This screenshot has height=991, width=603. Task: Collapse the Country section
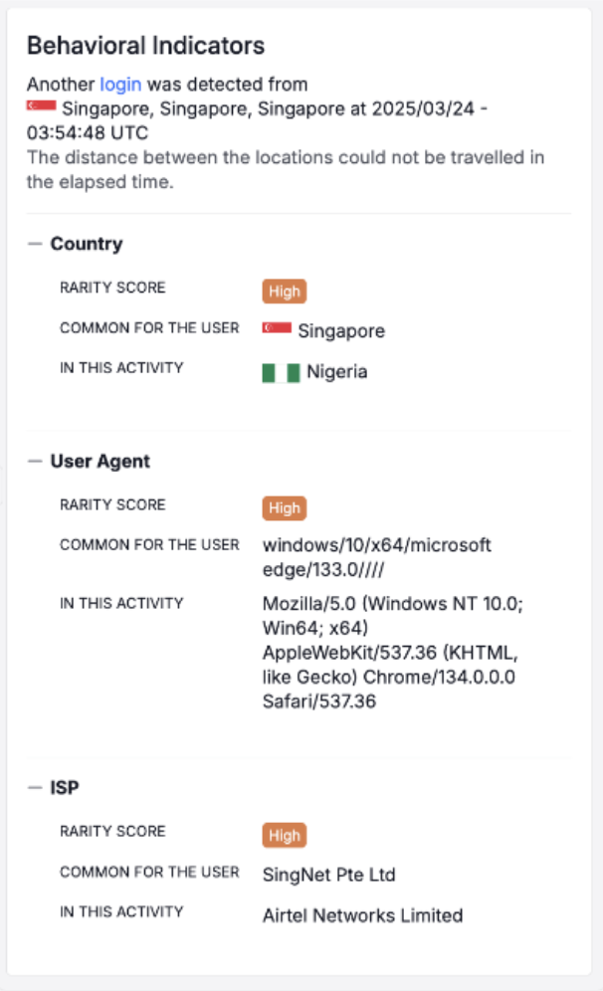(x=37, y=243)
